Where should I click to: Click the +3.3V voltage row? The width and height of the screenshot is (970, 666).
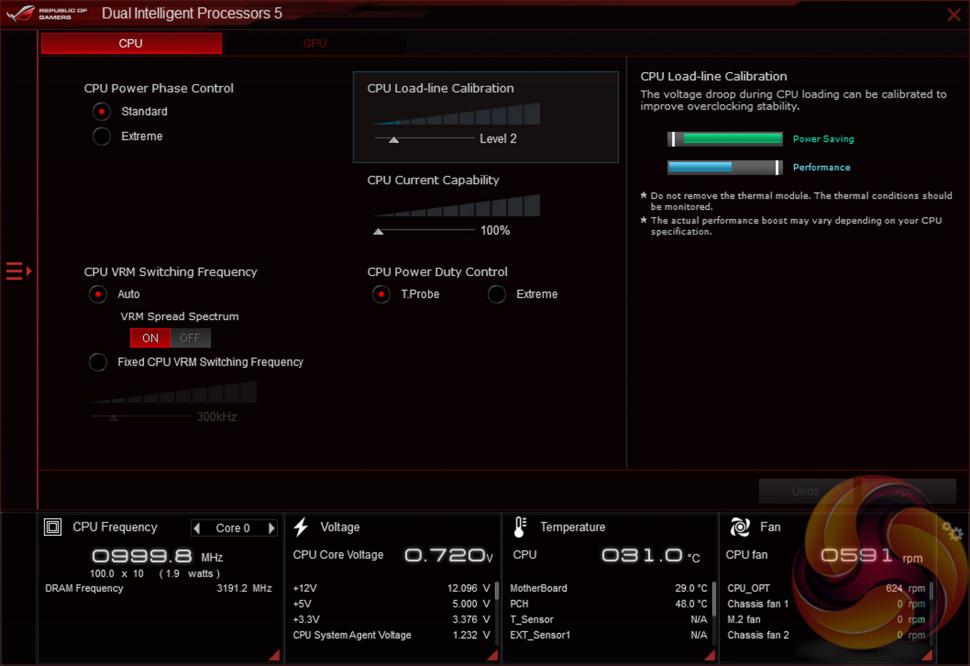coord(391,620)
